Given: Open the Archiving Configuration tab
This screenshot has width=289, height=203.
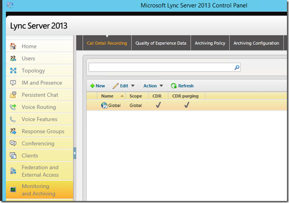Looking at the screenshot, I should [256, 43].
